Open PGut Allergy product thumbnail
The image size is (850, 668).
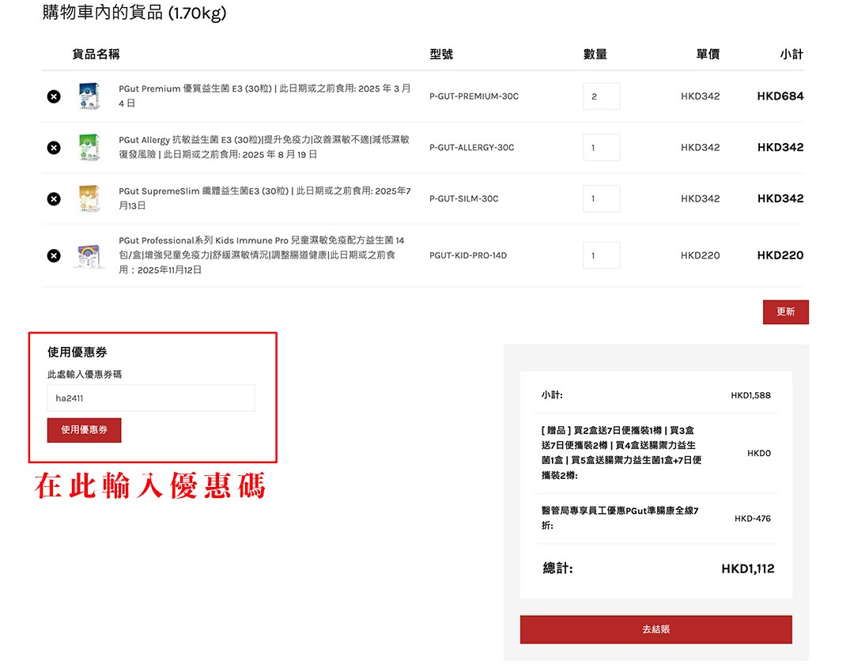(x=89, y=148)
